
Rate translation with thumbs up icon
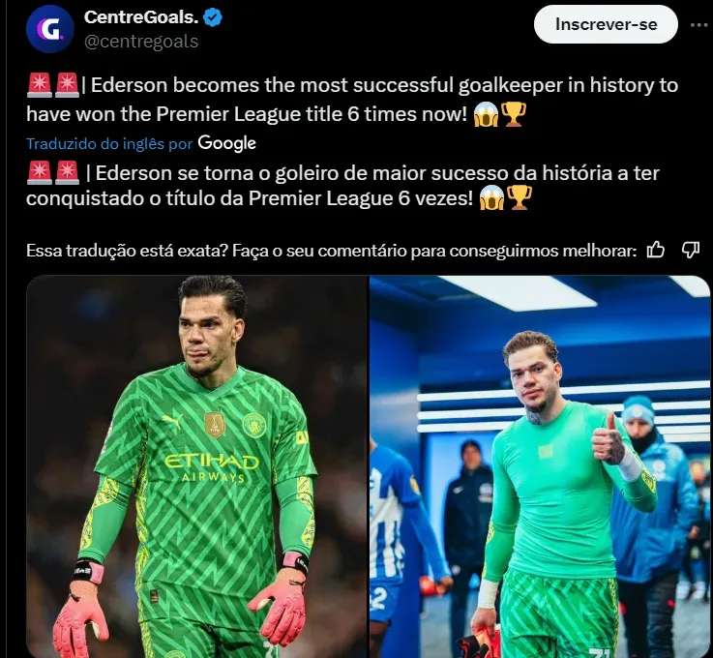(656, 250)
